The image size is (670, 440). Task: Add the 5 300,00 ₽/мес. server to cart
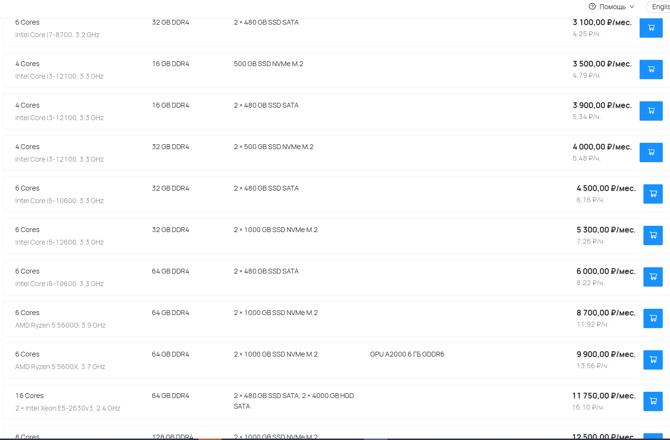pyautogui.click(x=653, y=235)
